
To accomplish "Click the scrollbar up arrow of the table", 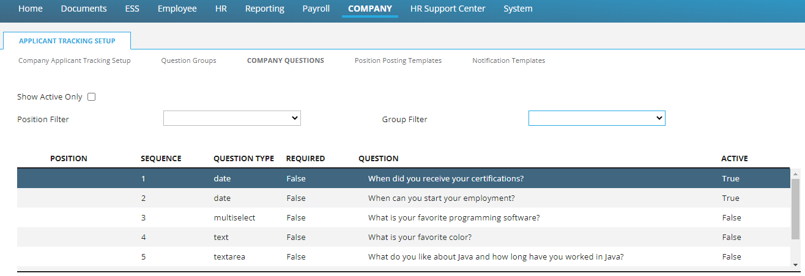I will coord(795,173).
